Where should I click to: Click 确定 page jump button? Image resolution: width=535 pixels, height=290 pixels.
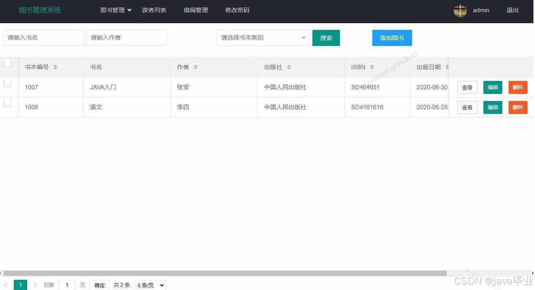click(x=99, y=285)
